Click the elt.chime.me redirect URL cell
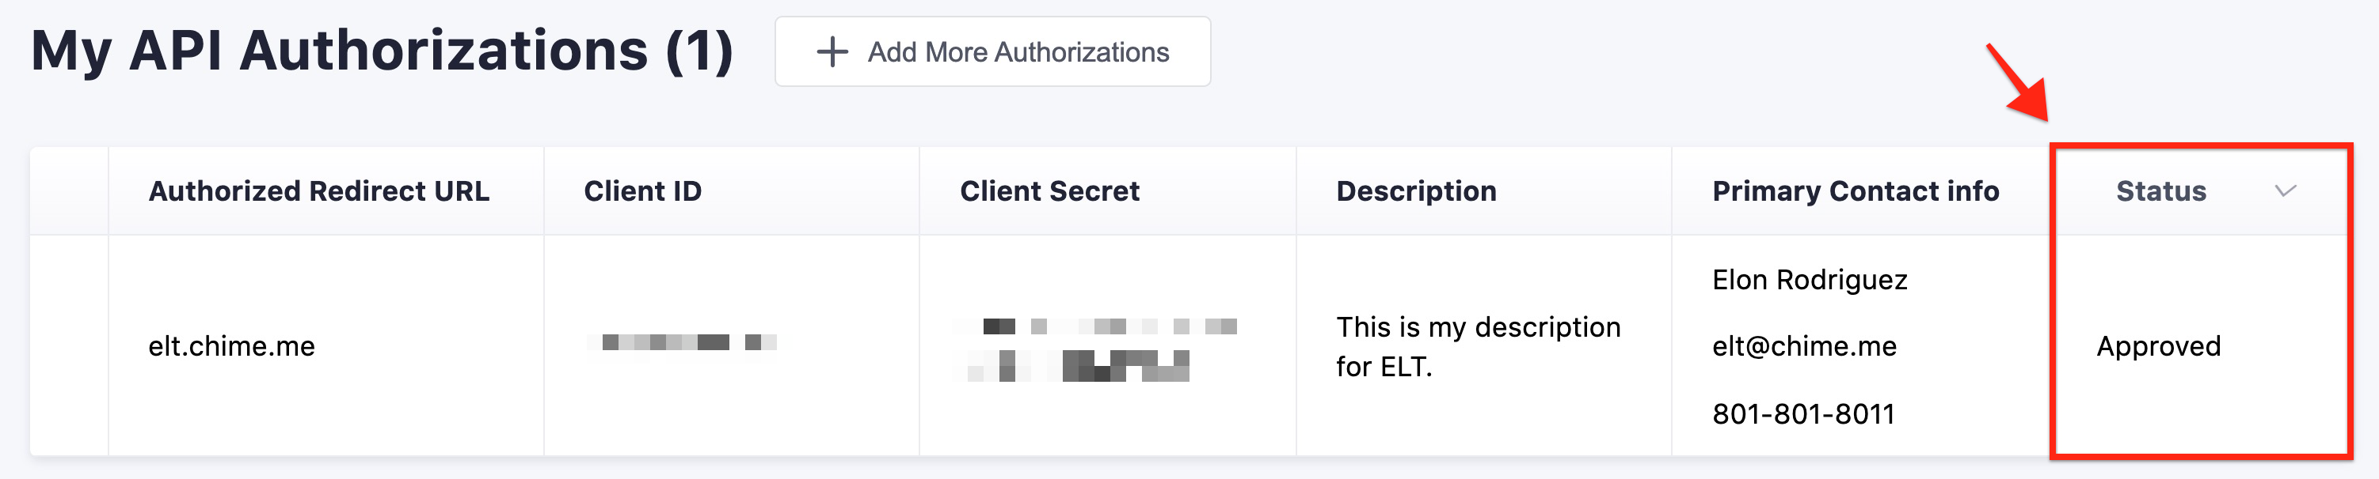This screenshot has height=479, width=2379. (232, 346)
